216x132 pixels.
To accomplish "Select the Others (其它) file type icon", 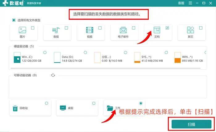I will (x=190, y=30).
